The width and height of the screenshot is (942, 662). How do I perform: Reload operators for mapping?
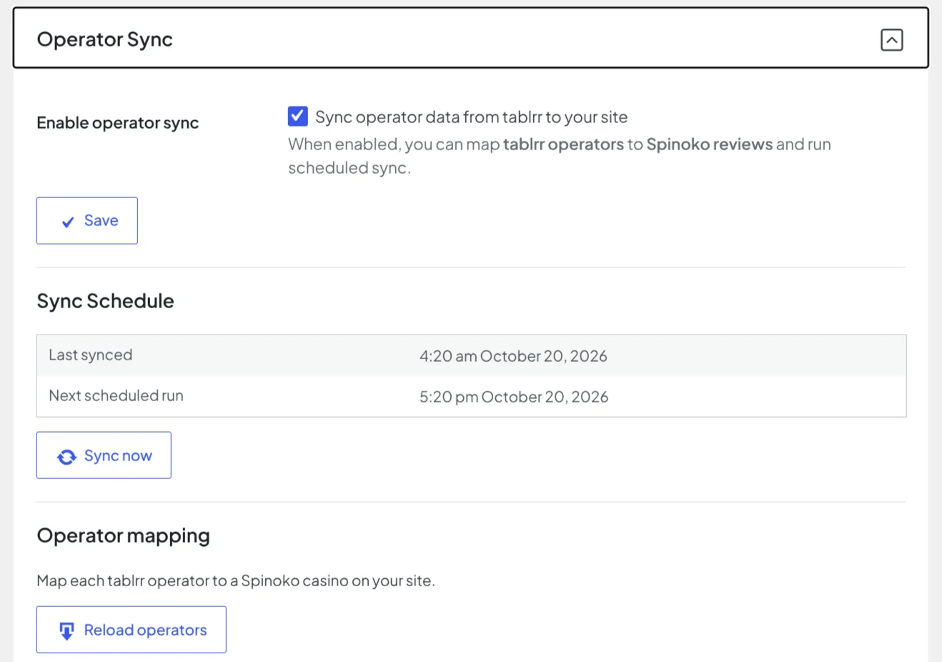[x=132, y=629]
